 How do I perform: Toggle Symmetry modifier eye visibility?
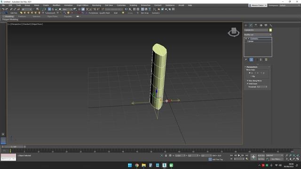point(246,38)
